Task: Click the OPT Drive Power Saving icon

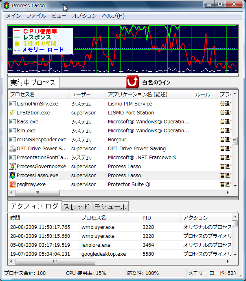Action: coord(13,149)
